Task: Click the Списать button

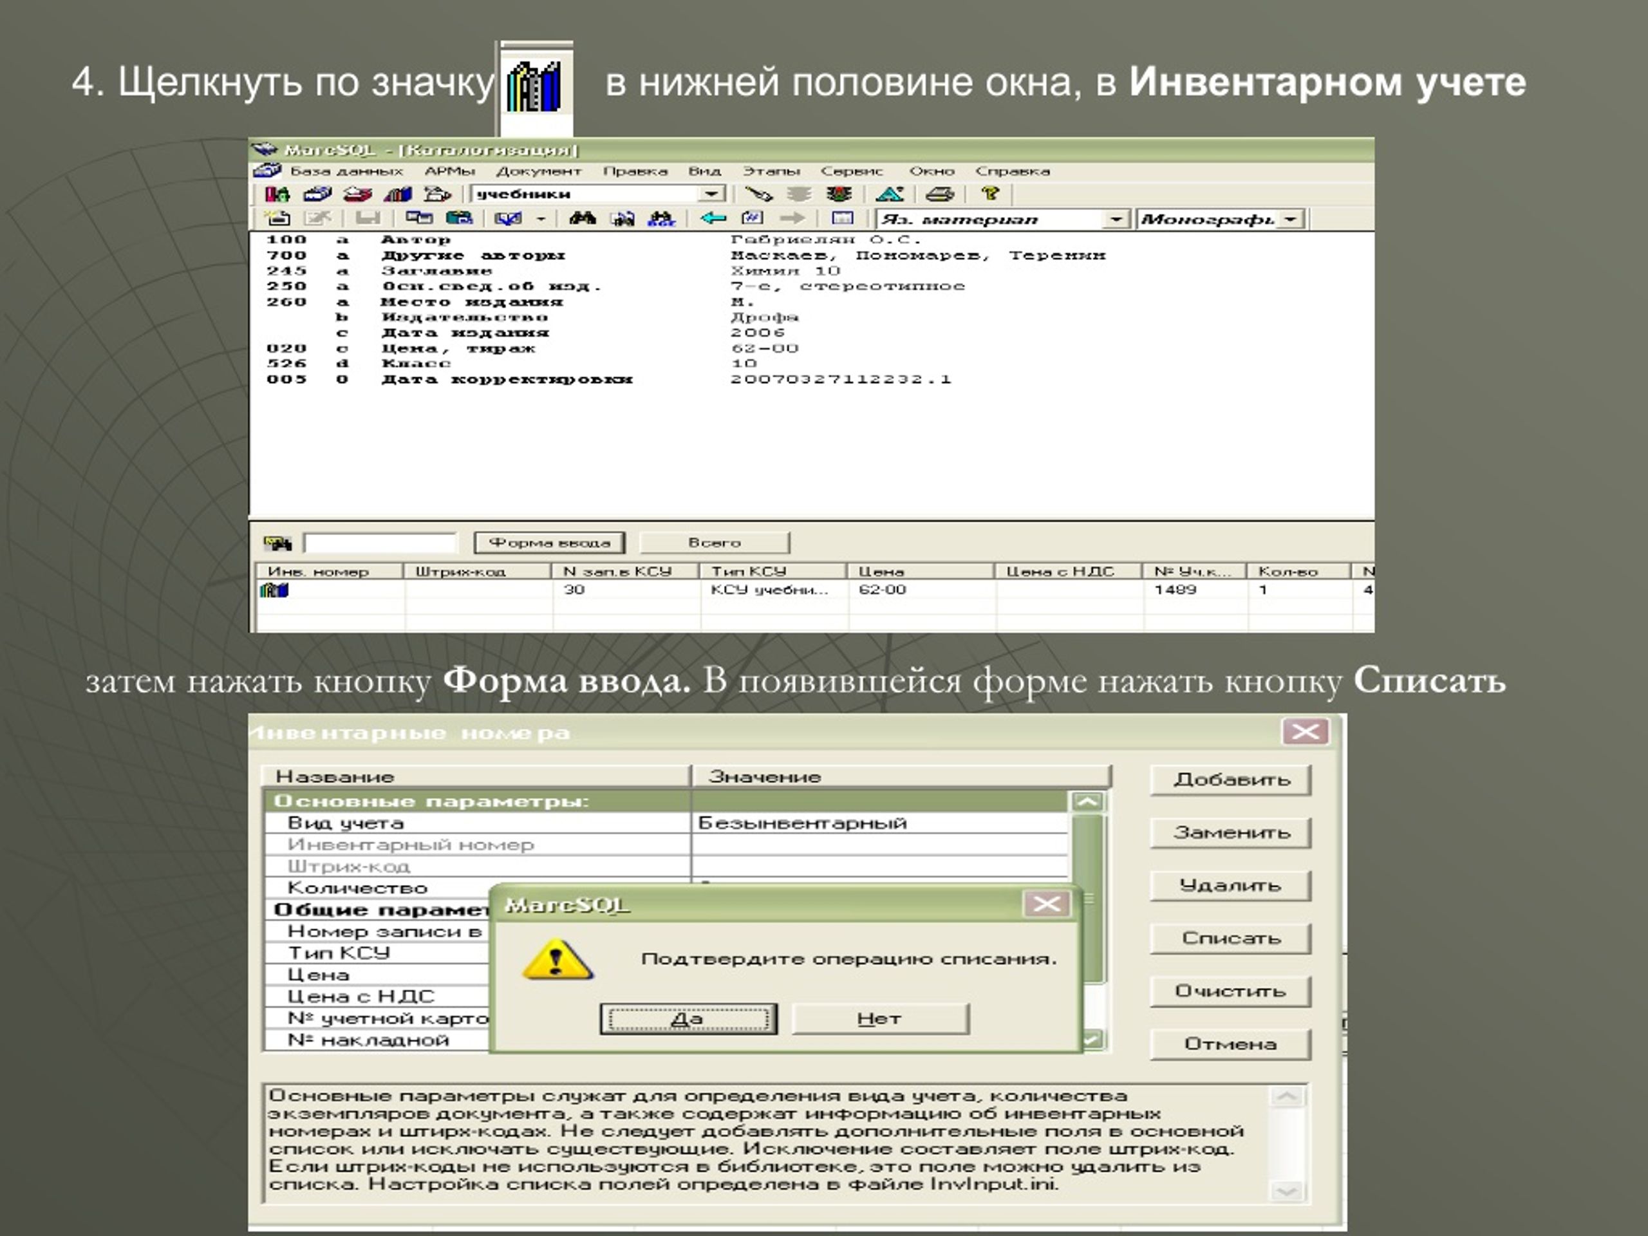Action: (x=1231, y=939)
